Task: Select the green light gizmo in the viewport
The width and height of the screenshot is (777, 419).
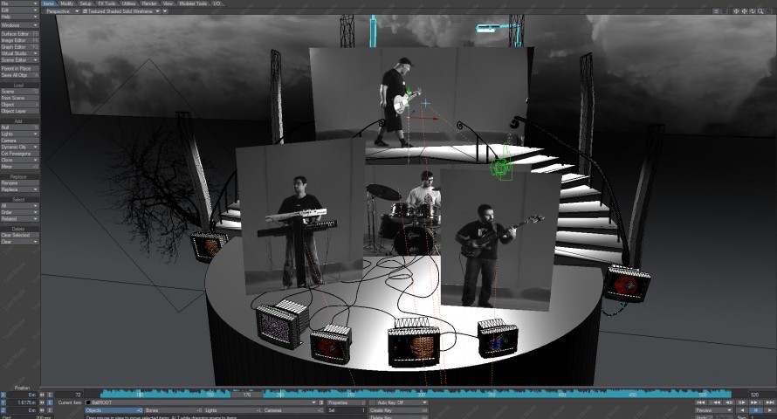Action: 501,168
